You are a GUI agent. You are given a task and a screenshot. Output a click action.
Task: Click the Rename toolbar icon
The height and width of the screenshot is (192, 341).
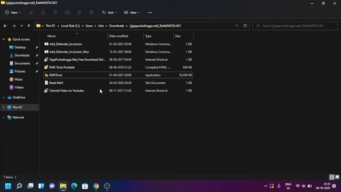(67, 12)
